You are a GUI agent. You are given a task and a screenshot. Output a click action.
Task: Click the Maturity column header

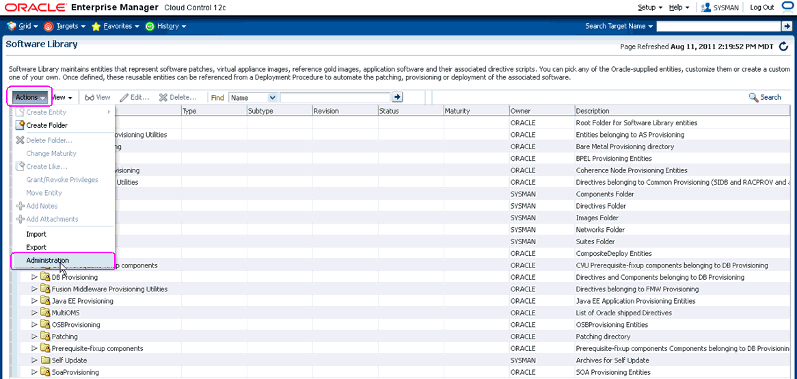coord(476,111)
